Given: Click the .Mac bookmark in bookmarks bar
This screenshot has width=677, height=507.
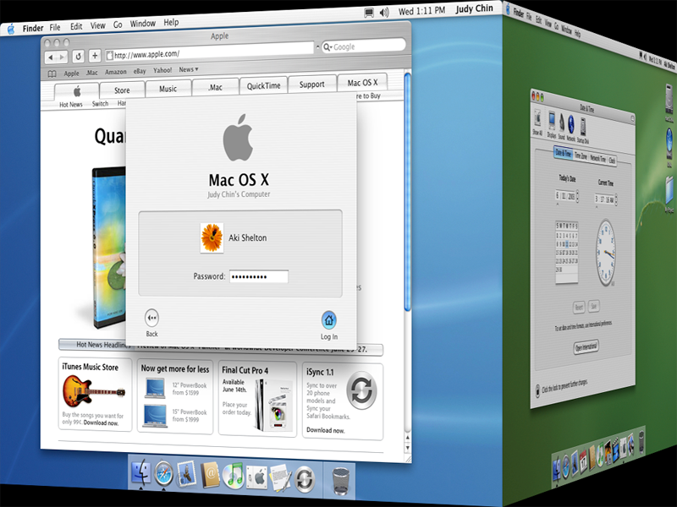Looking at the screenshot, I should tap(92, 73).
